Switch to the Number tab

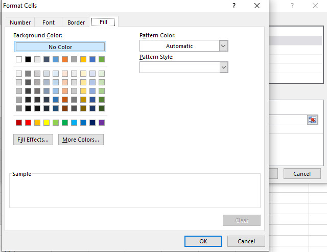click(x=20, y=22)
